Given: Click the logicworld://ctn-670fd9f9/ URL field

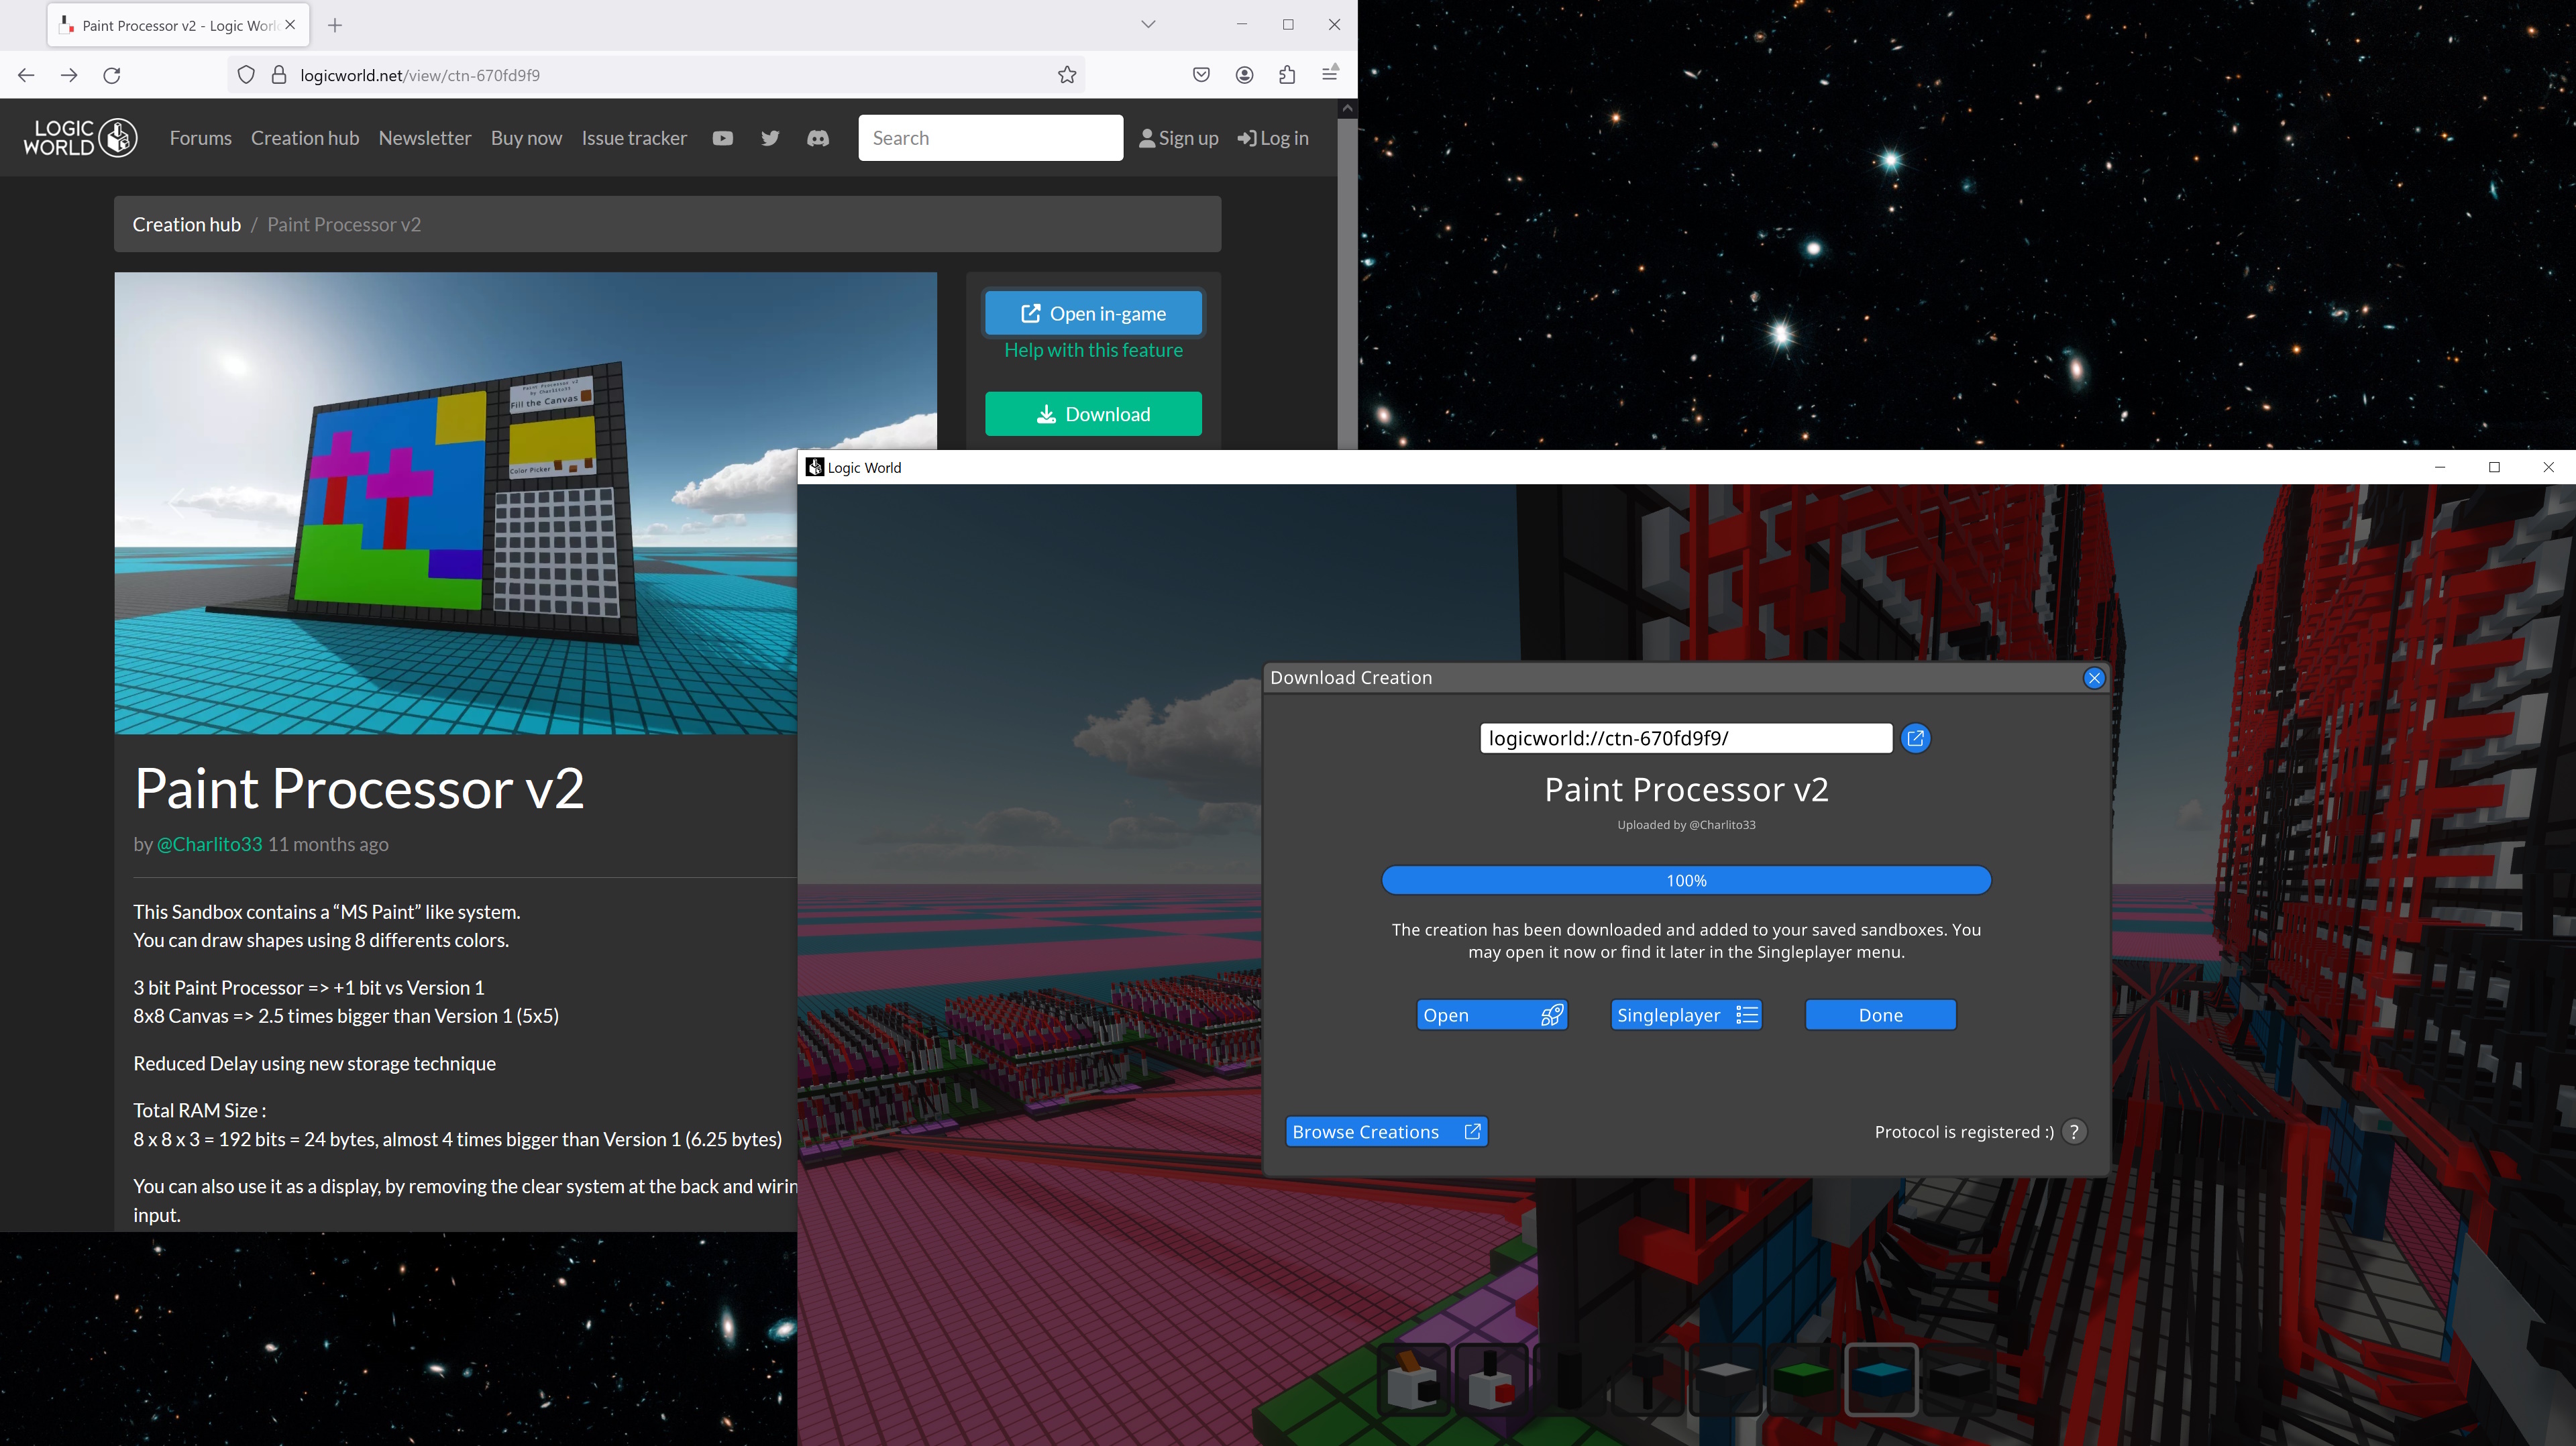Looking at the screenshot, I should [x=1686, y=738].
